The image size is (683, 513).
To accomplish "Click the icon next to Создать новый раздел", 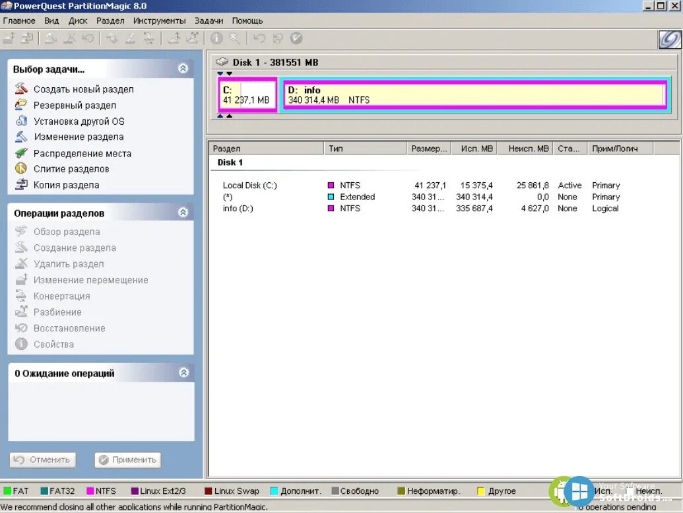I will point(21,88).
